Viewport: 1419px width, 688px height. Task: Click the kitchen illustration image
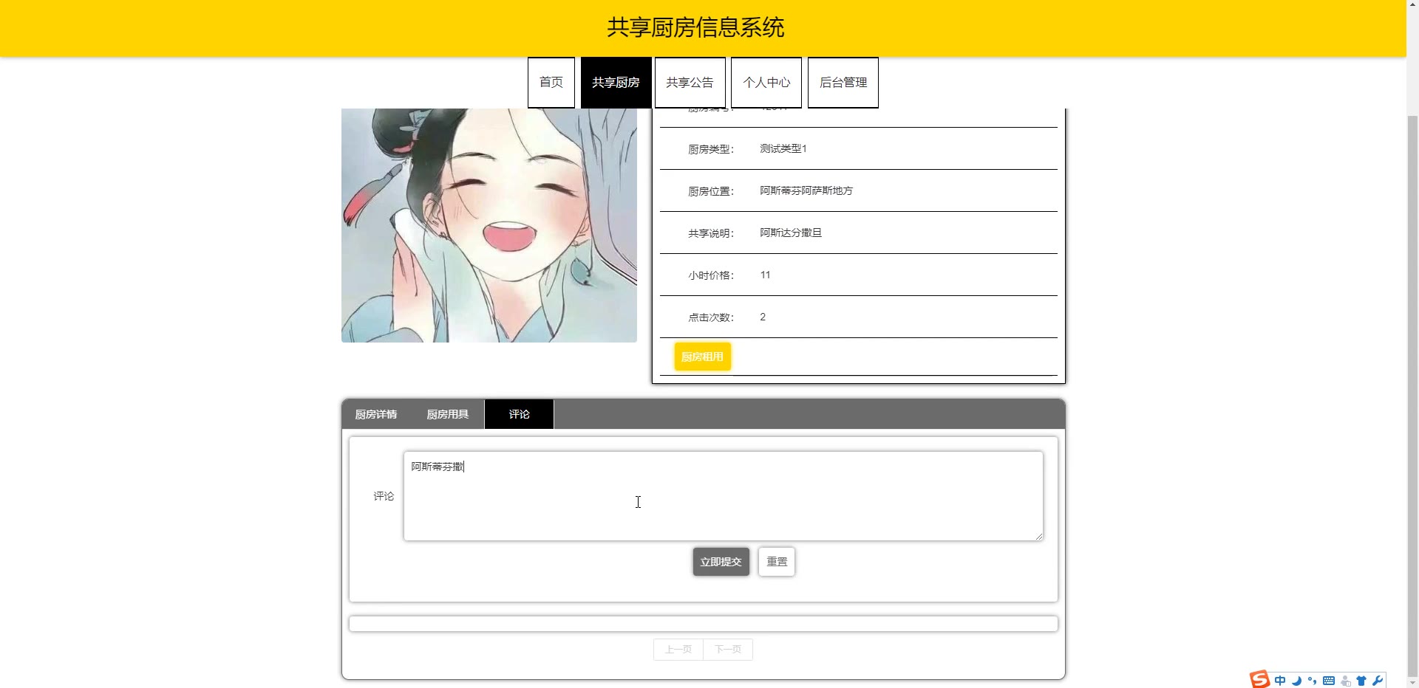489,225
